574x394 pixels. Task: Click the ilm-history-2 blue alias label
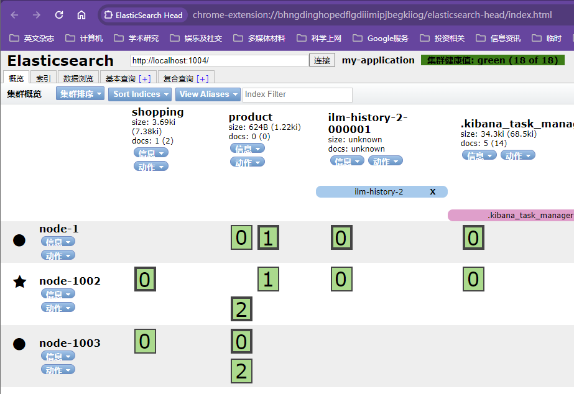click(379, 191)
